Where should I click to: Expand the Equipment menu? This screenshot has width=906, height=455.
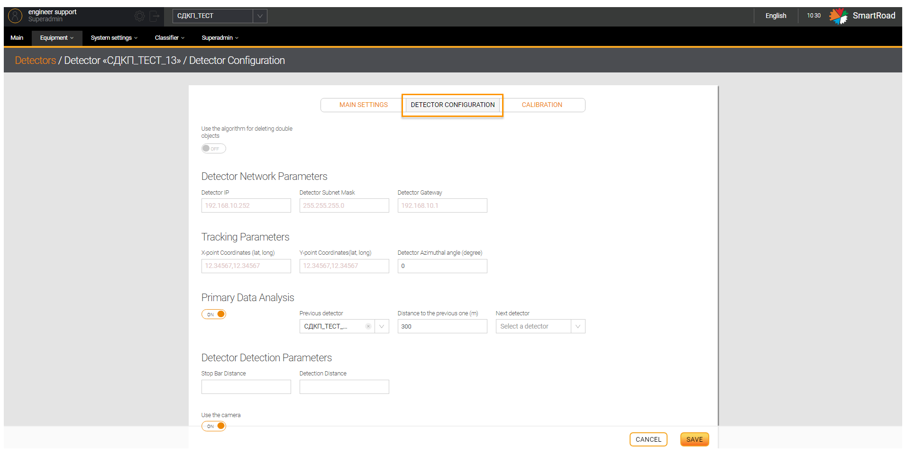tap(57, 38)
